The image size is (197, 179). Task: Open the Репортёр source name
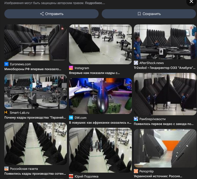(146, 171)
